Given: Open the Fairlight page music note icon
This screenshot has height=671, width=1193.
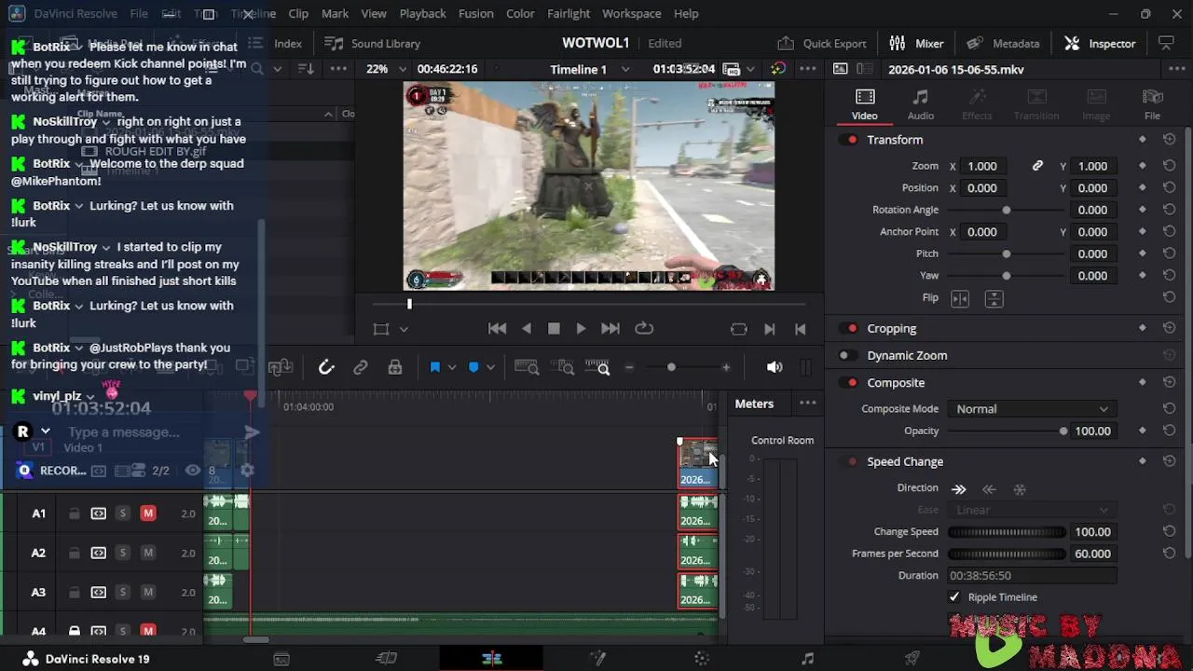Looking at the screenshot, I should 807,659.
